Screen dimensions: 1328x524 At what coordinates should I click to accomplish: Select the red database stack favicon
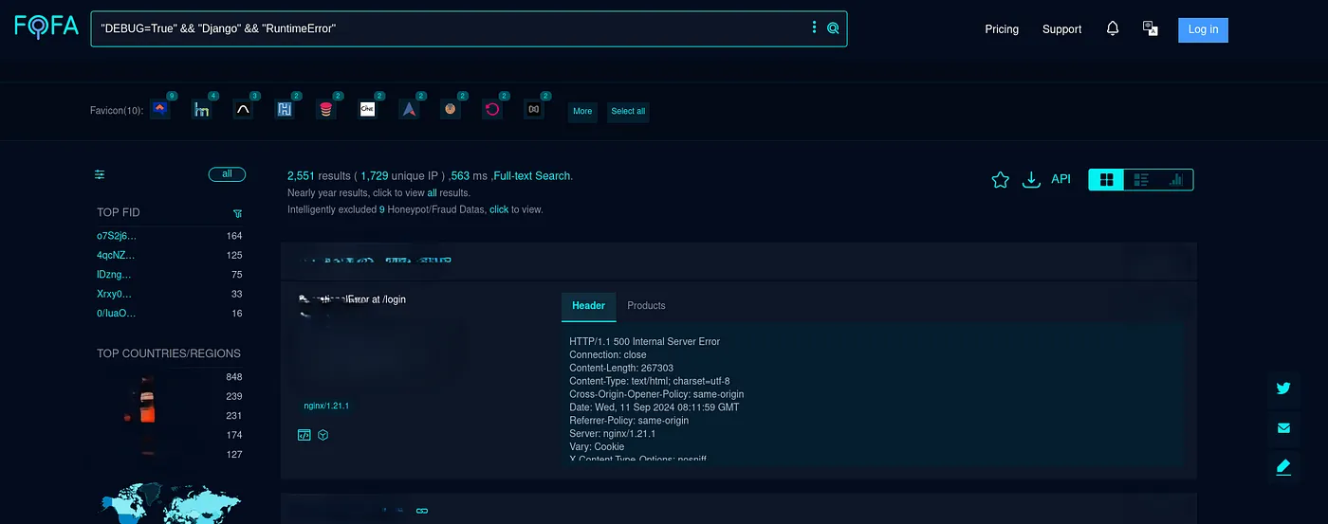pyautogui.click(x=326, y=109)
